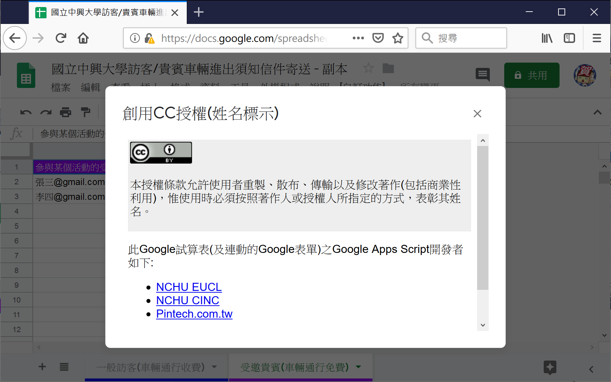
Task: Select row 10 header
Action: [x=17, y=300]
